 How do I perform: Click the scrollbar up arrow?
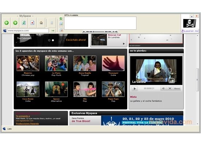pos(197,35)
